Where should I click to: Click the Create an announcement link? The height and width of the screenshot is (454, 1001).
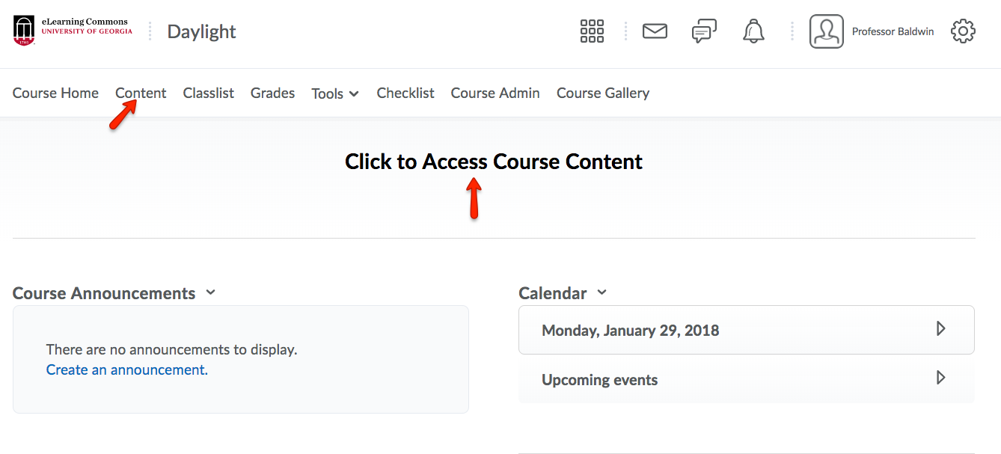pyautogui.click(x=127, y=369)
